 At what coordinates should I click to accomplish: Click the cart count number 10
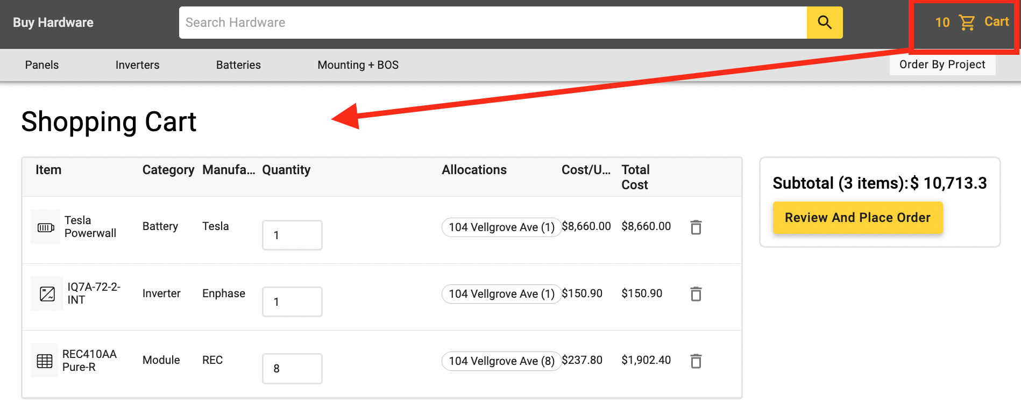942,23
